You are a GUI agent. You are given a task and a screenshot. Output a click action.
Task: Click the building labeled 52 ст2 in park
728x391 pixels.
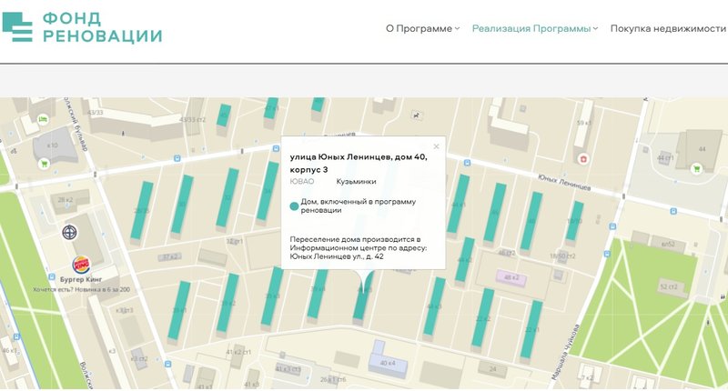pos(669,286)
